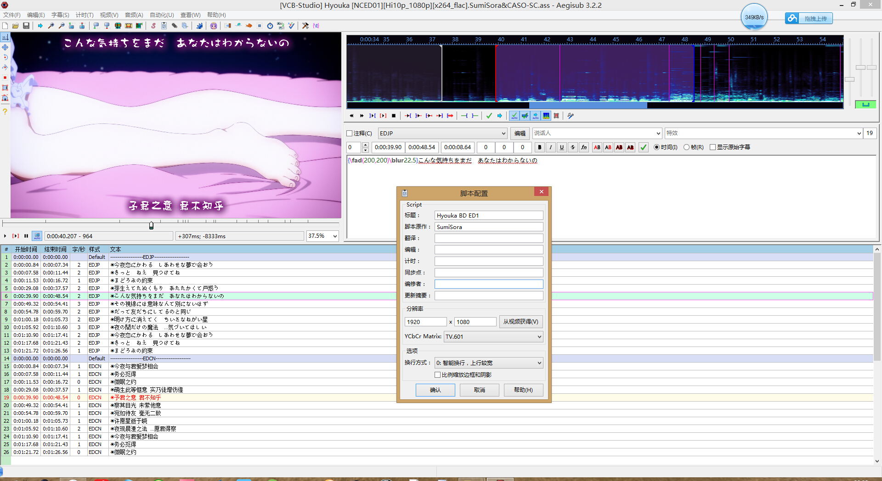Select the rectangle Clip visual tool
The image size is (882, 481).
pos(5,88)
